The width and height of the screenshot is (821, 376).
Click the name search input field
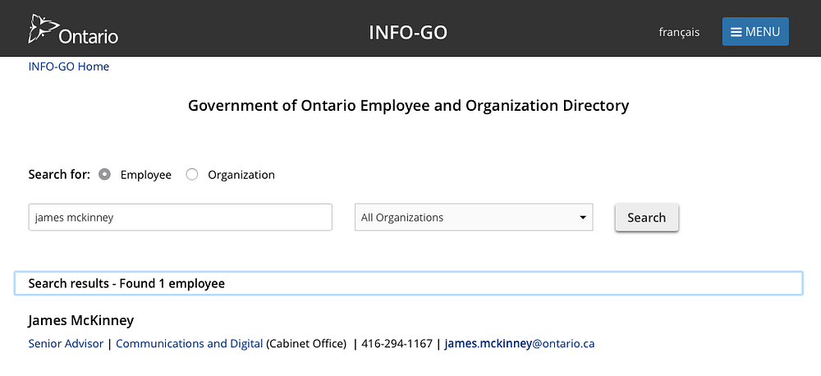click(180, 218)
